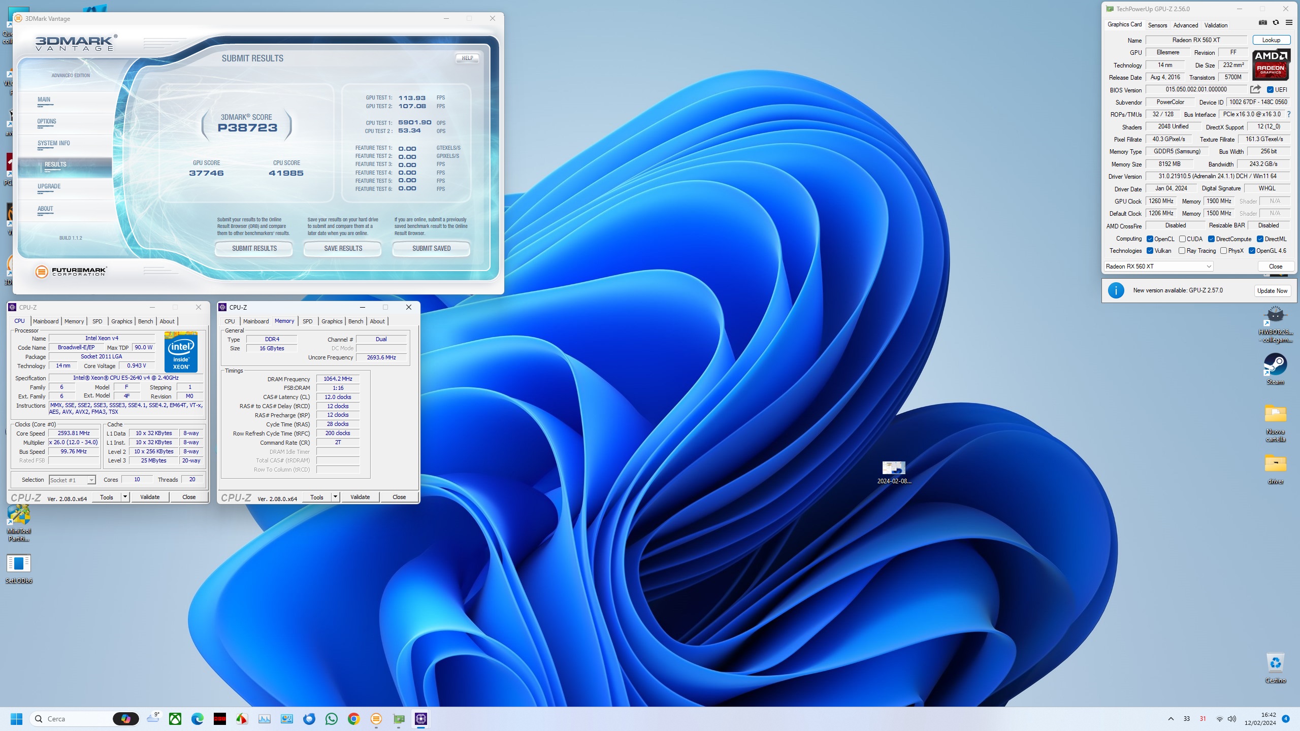Viewport: 1300px width, 731px height.
Task: Go to MAIN in 3DMark Vantage sidebar
Action: [44, 100]
